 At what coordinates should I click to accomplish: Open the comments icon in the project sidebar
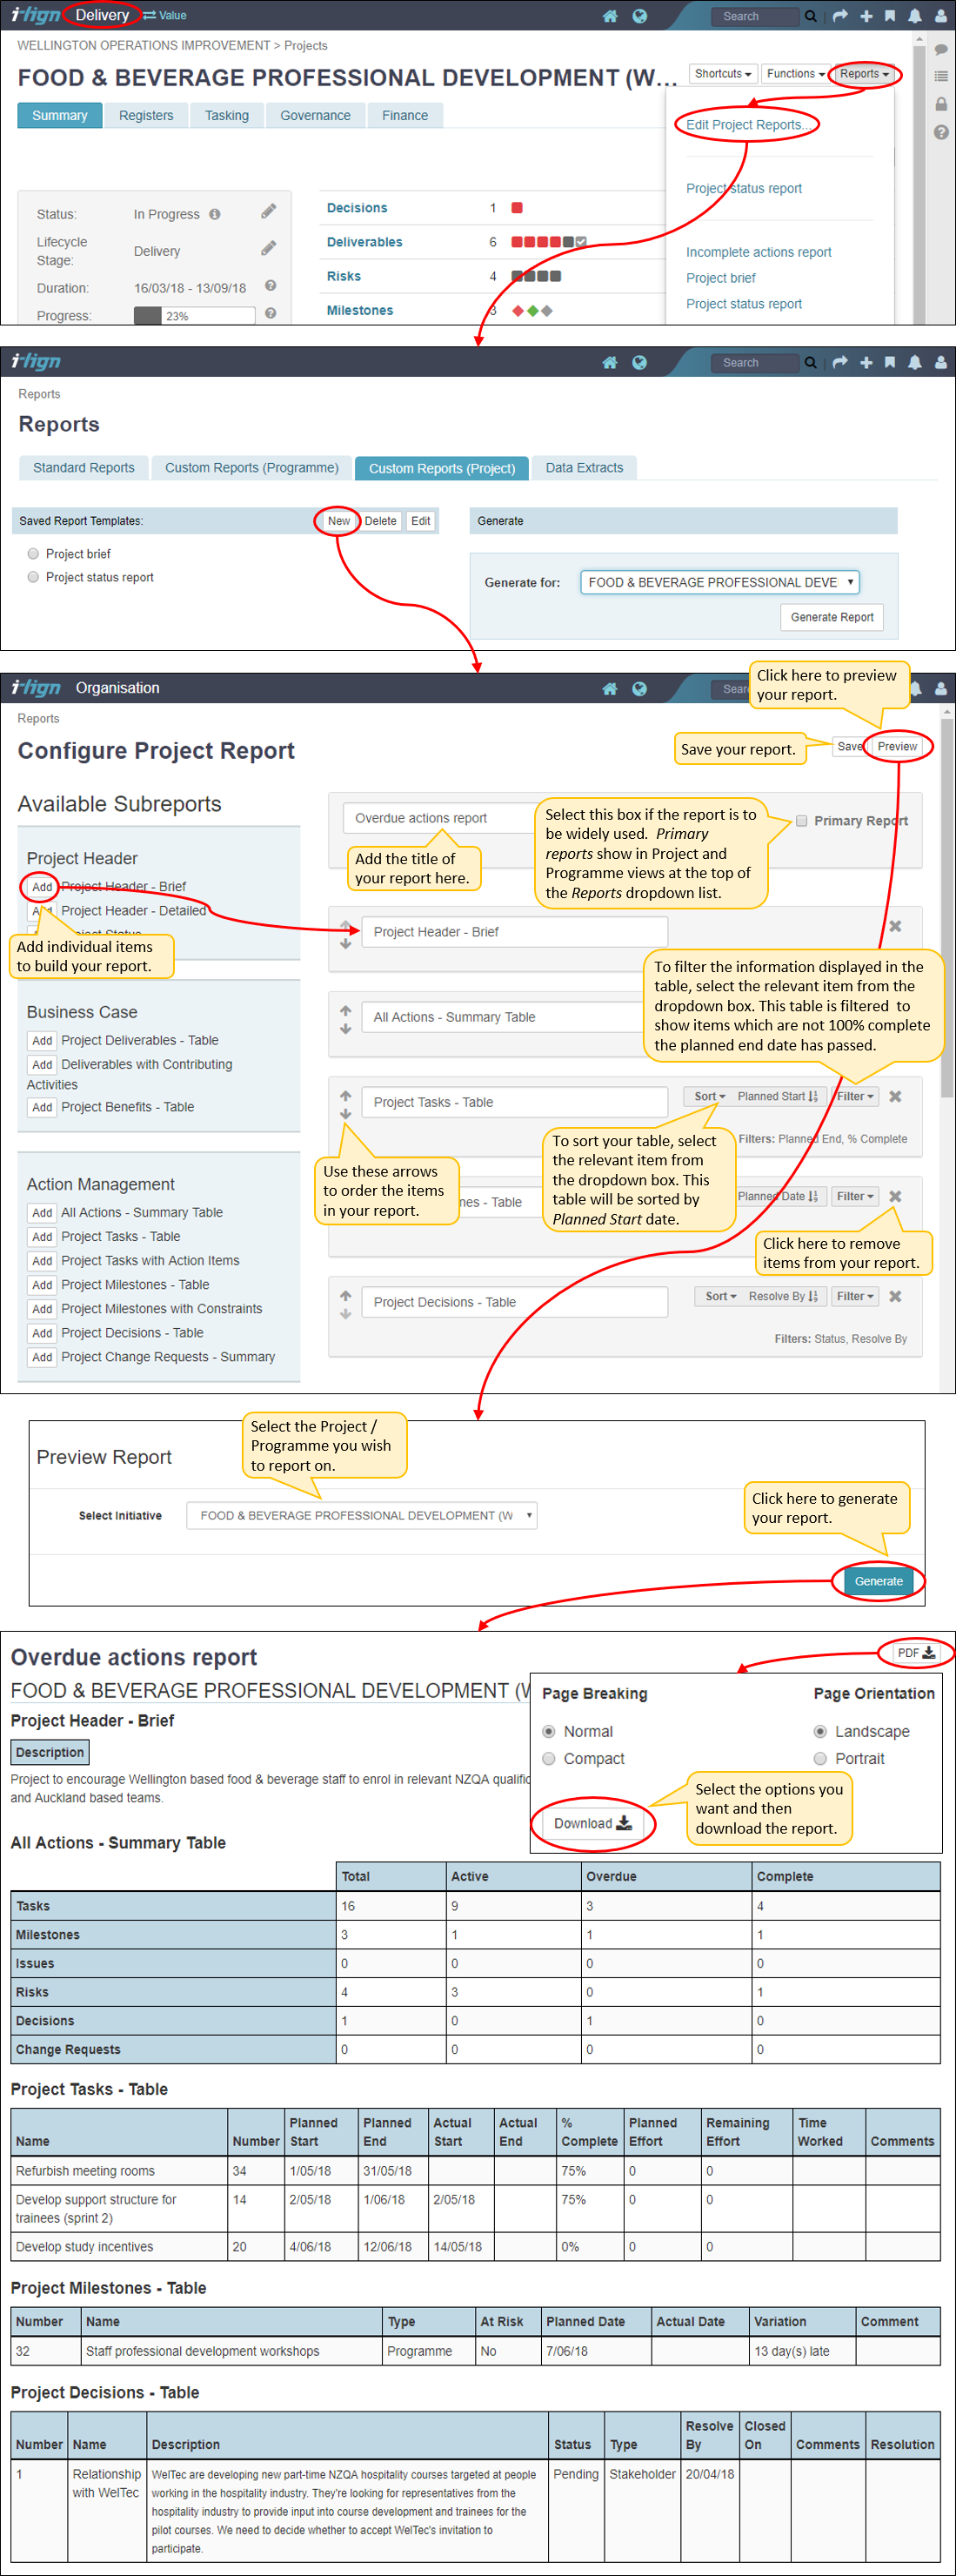[x=941, y=49]
